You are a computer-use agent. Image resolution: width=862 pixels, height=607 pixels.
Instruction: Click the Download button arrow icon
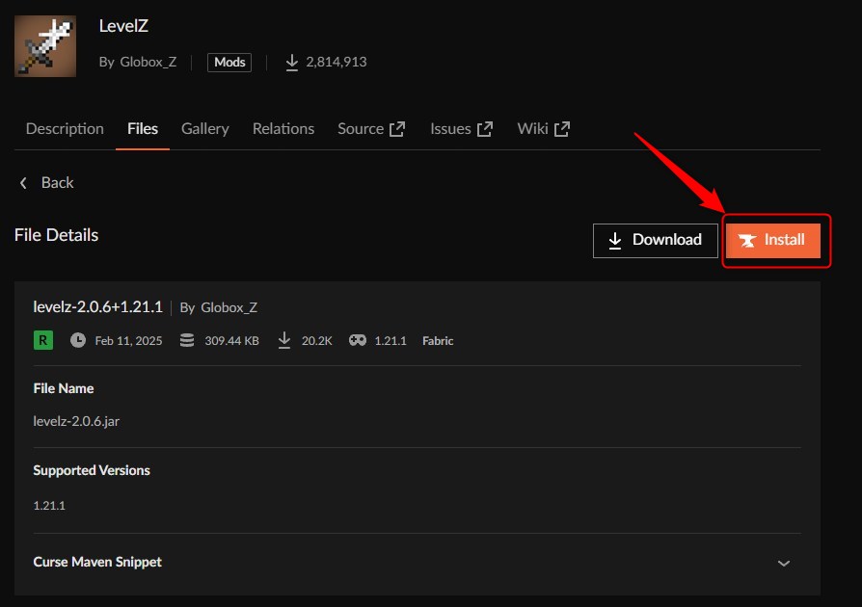click(615, 241)
